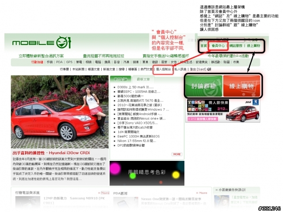The width and height of the screenshot is (283, 212).
Task: Click the green 立即體驗嶄新整合通訊方案 promo link
Action: tap(41, 56)
